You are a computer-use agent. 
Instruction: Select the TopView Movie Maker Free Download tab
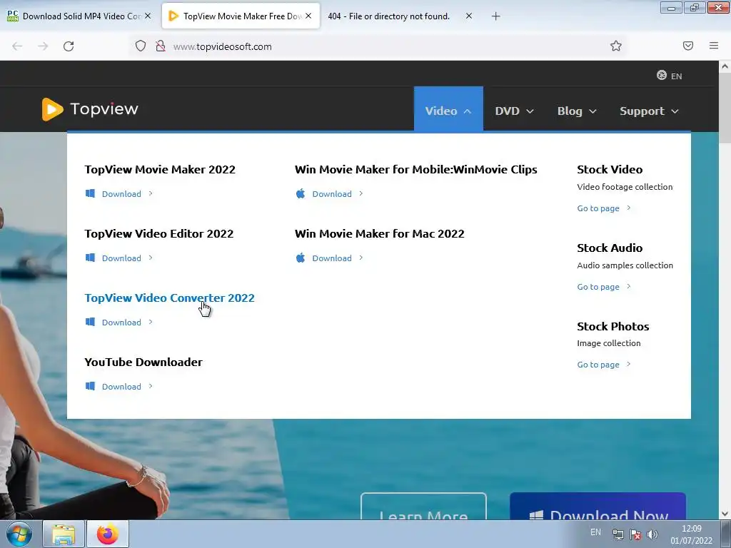[x=241, y=16]
